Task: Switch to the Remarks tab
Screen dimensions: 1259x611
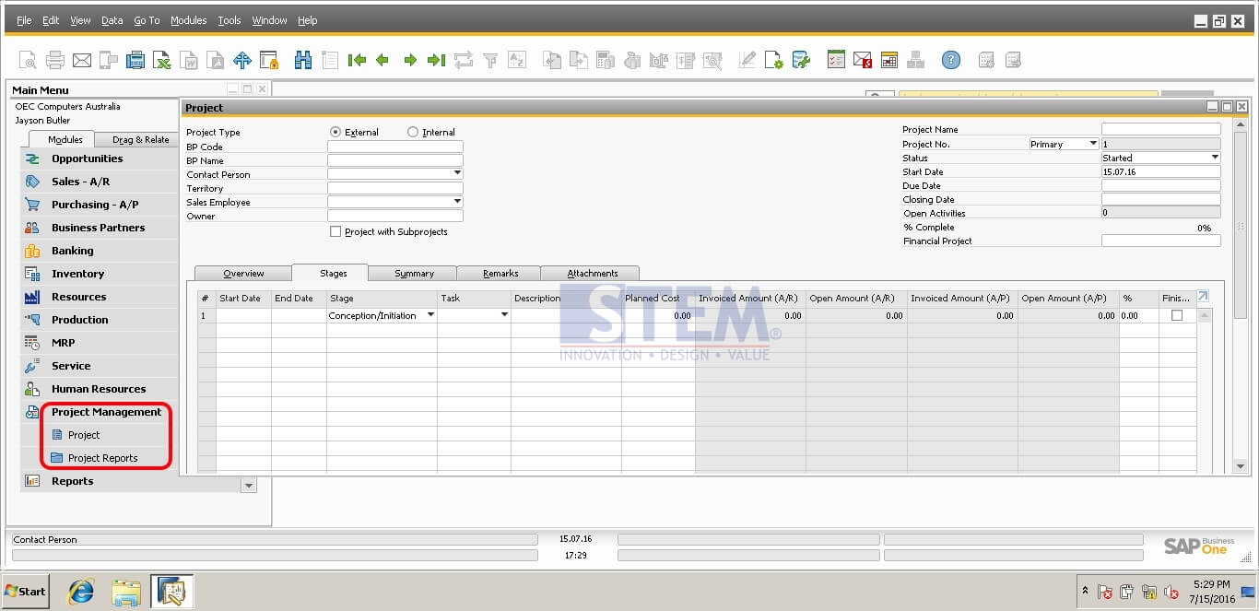Action: point(500,273)
